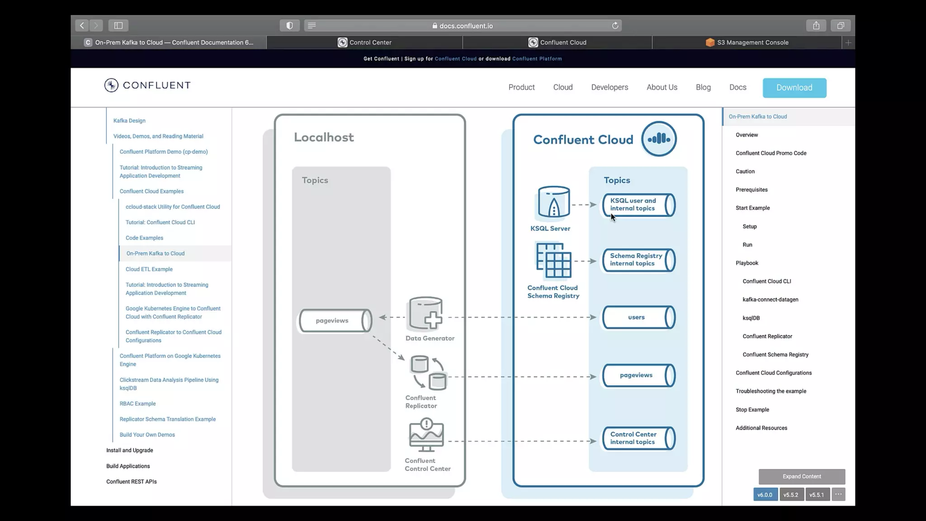926x521 pixels.
Task: Click the Data Generator diagram icon
Action: pos(426,313)
